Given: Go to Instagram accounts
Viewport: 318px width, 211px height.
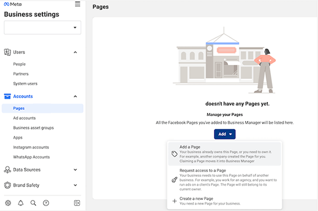Looking at the screenshot, I should click(x=31, y=147).
